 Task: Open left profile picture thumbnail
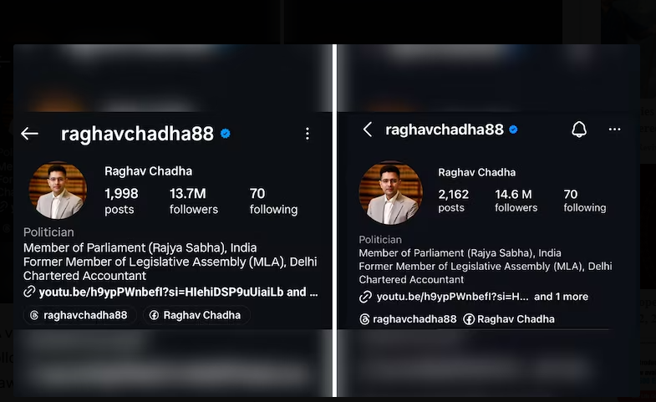58,191
